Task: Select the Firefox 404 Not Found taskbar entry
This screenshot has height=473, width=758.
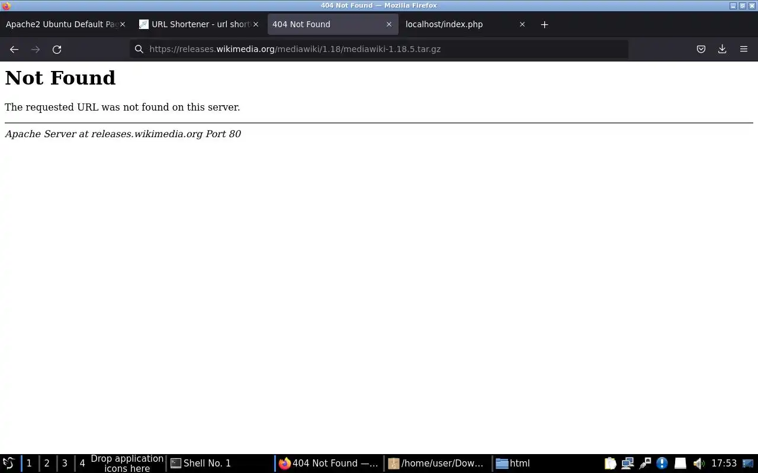Action: [x=329, y=464]
